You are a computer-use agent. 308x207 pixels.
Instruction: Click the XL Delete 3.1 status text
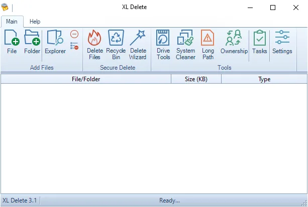[x=20, y=200]
